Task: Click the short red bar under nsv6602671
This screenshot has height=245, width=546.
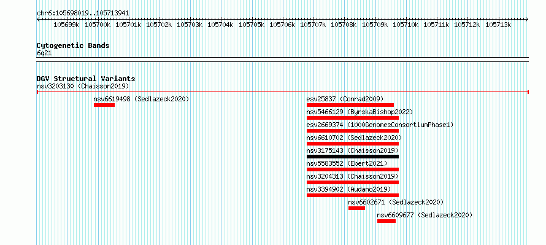Action: point(356,208)
